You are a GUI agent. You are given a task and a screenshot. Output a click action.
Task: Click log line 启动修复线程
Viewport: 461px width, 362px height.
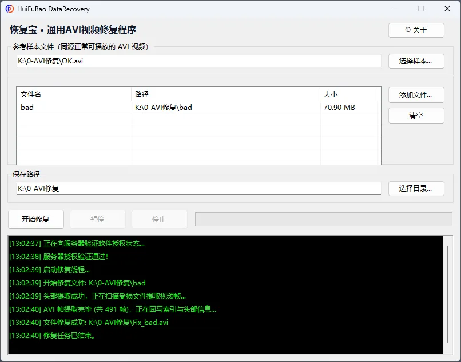pos(49,270)
